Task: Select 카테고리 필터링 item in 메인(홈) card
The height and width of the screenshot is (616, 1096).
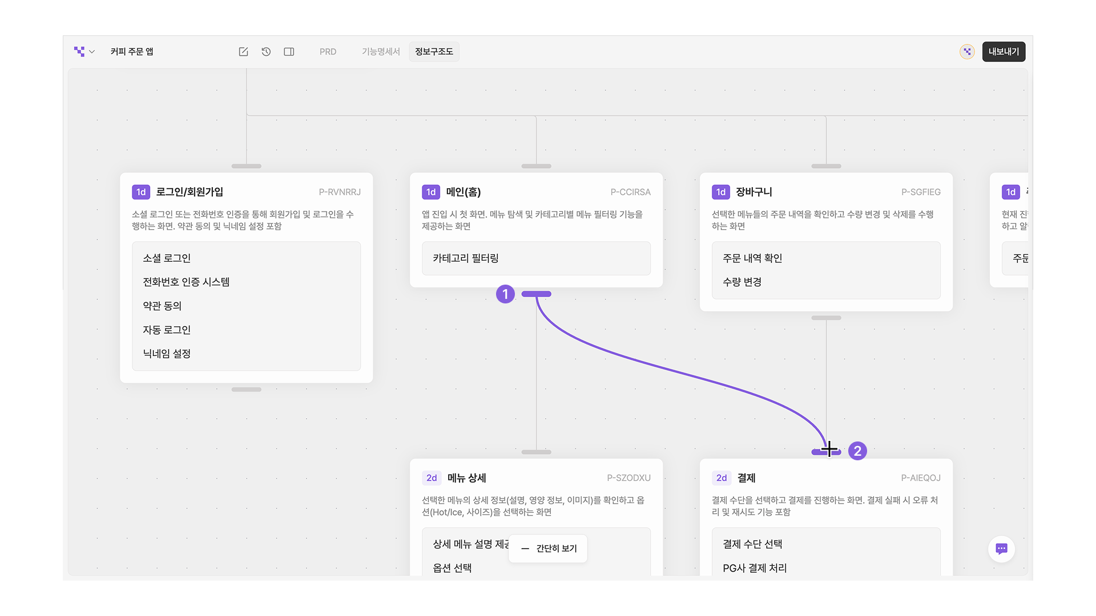Action: click(466, 258)
